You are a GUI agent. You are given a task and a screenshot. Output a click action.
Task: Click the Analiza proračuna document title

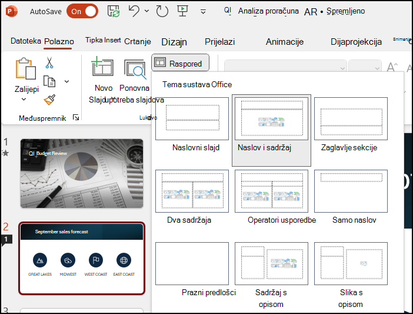coord(268,11)
